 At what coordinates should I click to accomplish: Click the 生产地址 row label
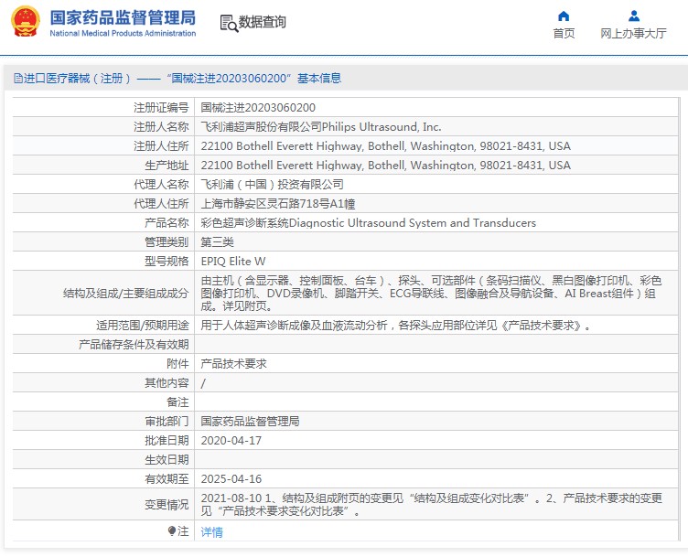167,166
